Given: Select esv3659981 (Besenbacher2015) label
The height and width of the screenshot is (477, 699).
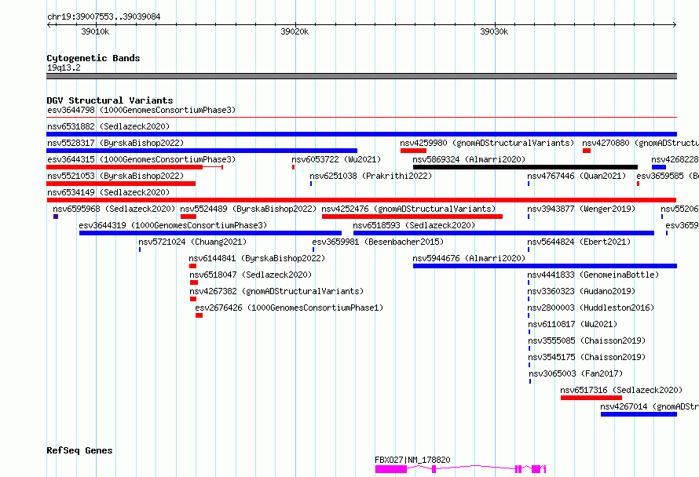Looking at the screenshot, I should click(378, 242).
